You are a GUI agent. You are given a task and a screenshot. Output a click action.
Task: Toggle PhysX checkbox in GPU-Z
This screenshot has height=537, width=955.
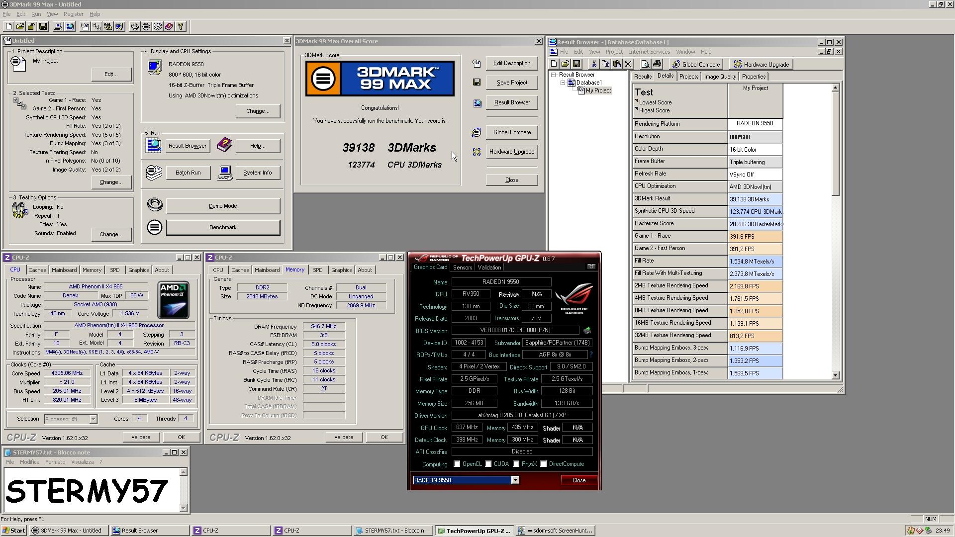click(x=516, y=464)
